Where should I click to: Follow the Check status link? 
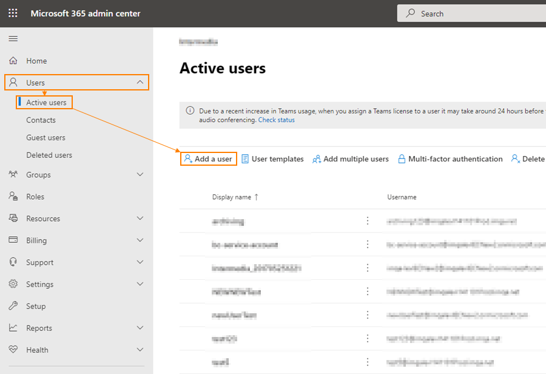click(277, 120)
